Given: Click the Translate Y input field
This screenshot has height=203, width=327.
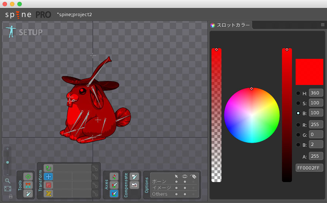Looking at the screenshot, I should [x=82, y=177].
